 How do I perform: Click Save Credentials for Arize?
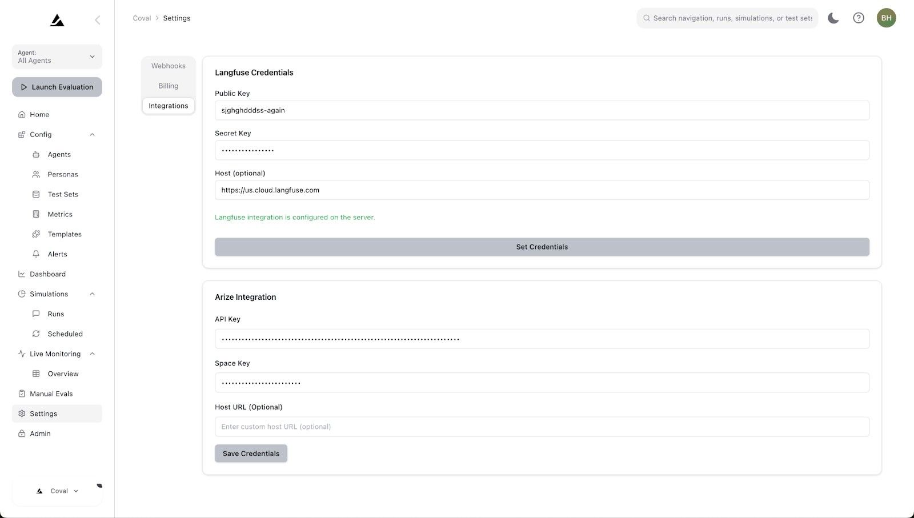pos(251,454)
